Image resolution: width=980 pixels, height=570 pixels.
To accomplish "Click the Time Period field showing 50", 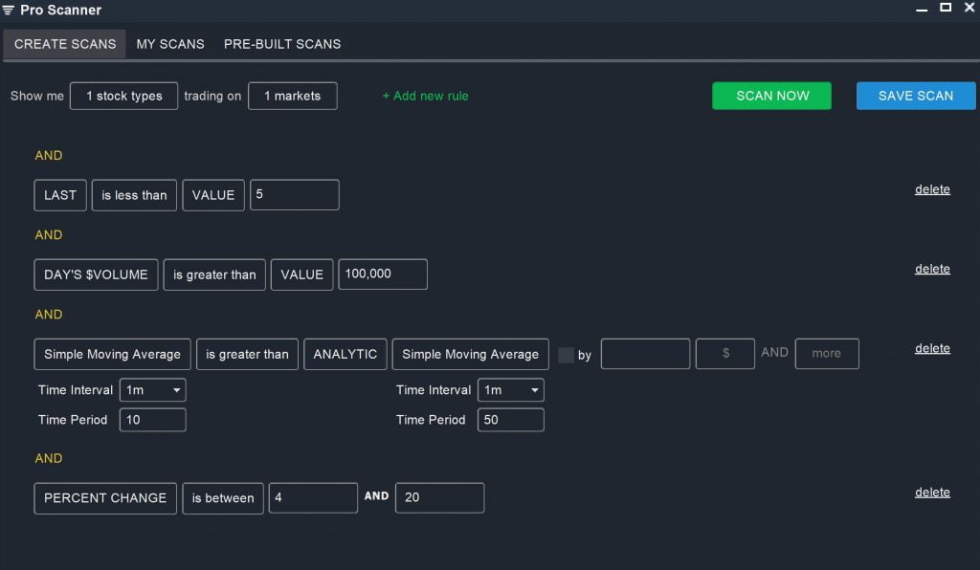I will pos(511,420).
